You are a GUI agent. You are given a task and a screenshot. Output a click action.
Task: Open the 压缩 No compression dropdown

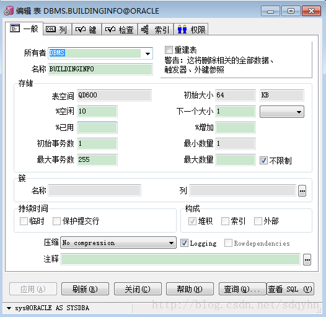click(118, 243)
